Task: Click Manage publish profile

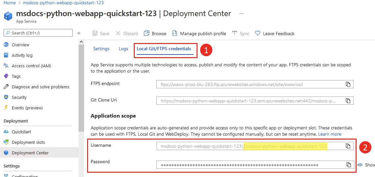Action: (x=203, y=34)
